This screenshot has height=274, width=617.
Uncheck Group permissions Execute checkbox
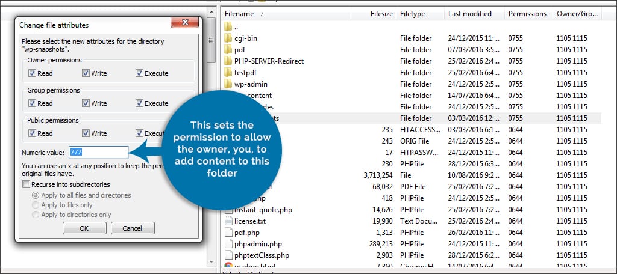click(139, 103)
